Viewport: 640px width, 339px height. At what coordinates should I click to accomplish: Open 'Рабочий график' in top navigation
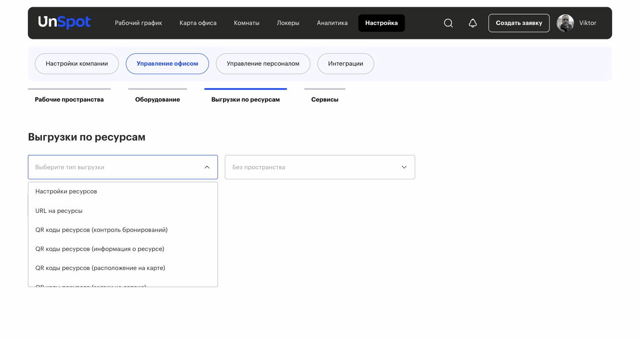tap(138, 23)
